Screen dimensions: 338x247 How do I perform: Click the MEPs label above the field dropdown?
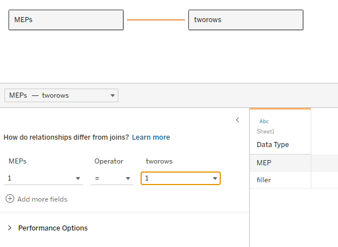(18, 161)
